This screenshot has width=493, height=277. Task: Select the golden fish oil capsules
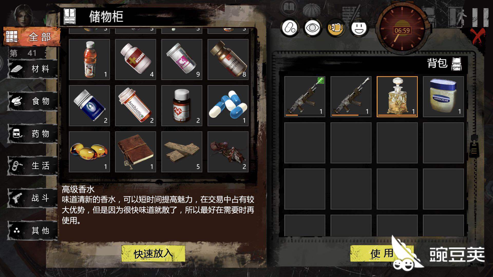click(89, 152)
